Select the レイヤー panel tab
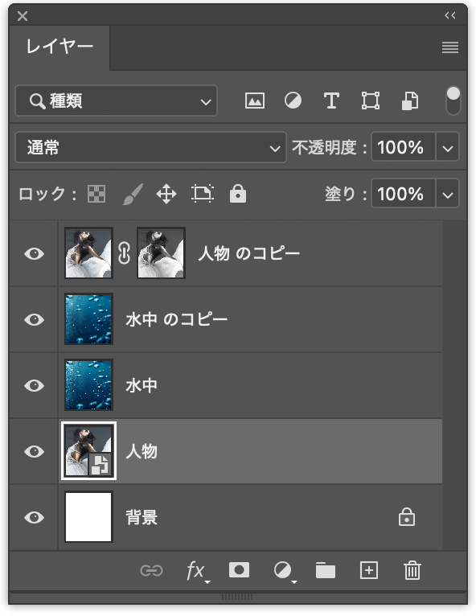 pyautogui.click(x=59, y=47)
